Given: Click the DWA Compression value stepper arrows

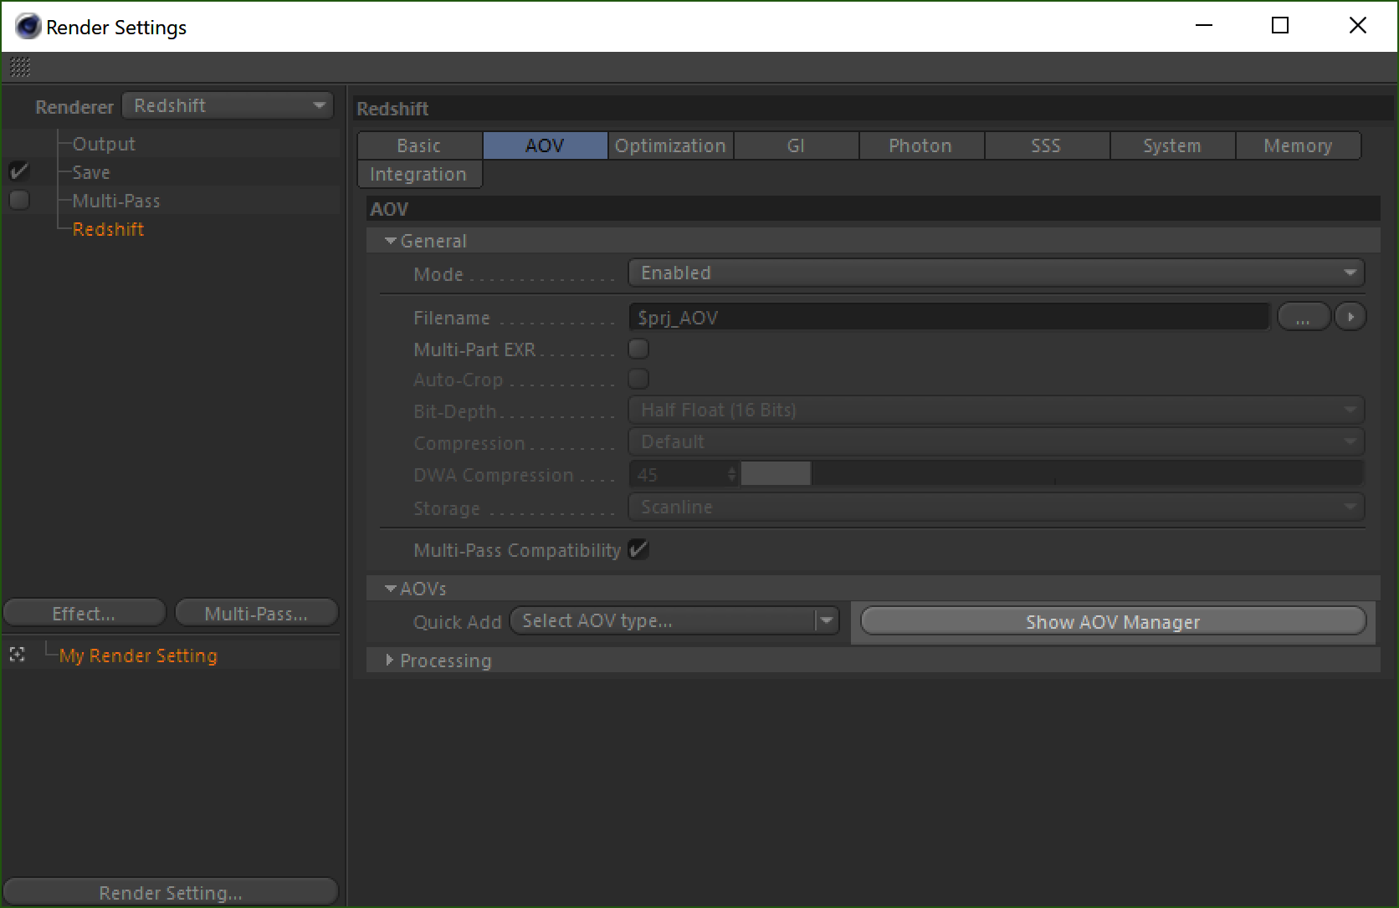Looking at the screenshot, I should [732, 474].
